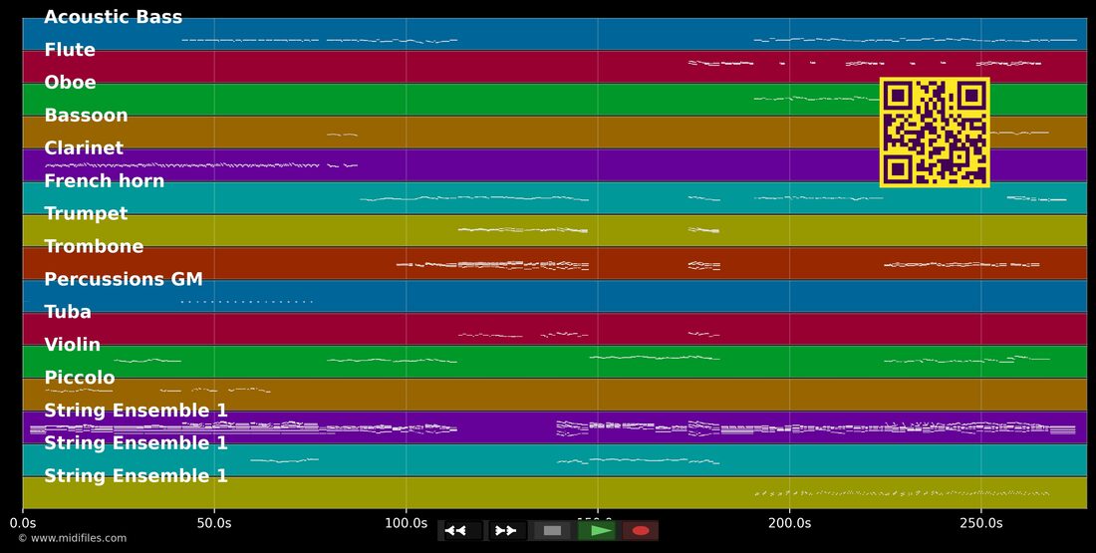This screenshot has width=1096, height=553.
Task: Click the 100.0s timeline marker
Action: [407, 523]
